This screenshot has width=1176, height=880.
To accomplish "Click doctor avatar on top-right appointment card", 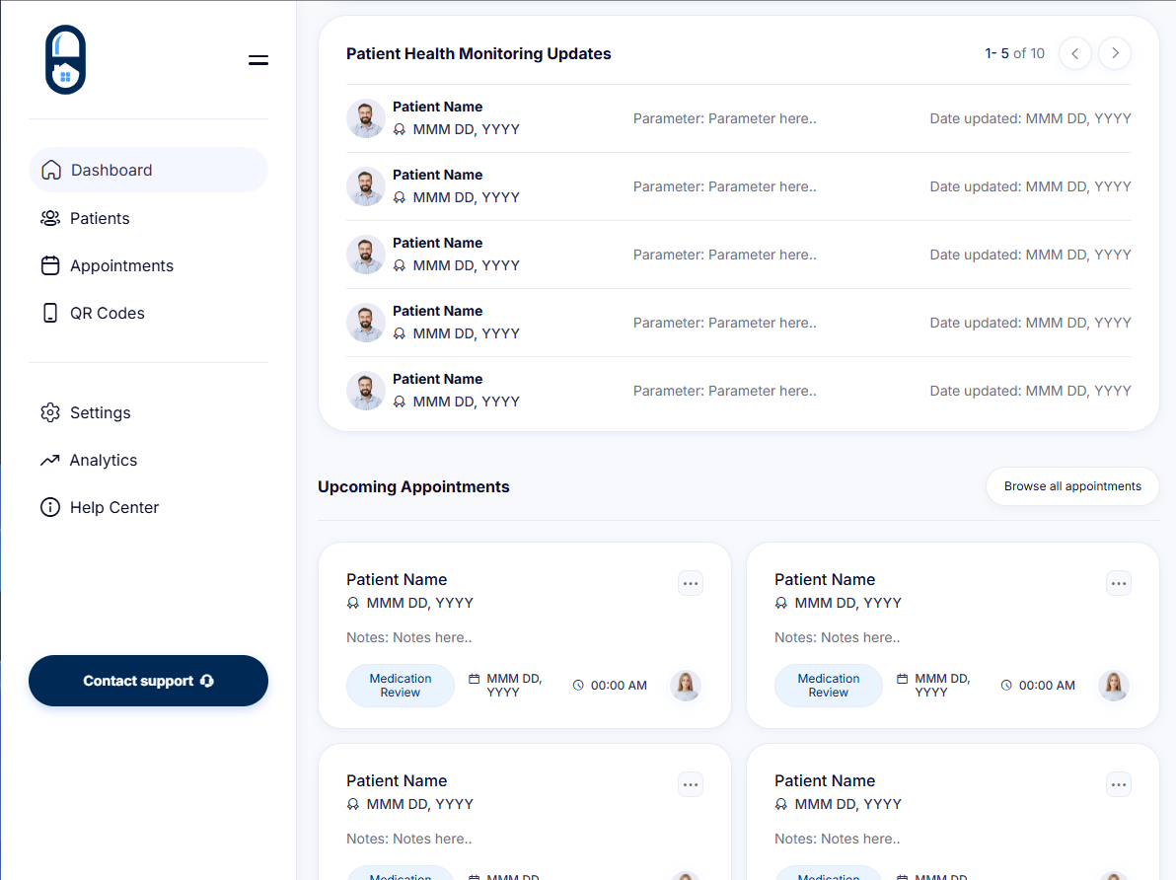I will pos(1114,686).
